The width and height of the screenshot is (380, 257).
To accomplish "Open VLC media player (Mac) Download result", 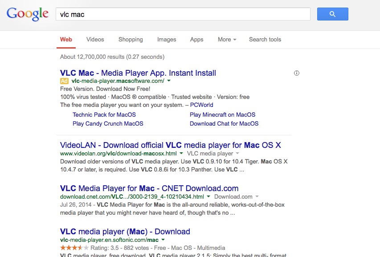I will coord(125,232).
